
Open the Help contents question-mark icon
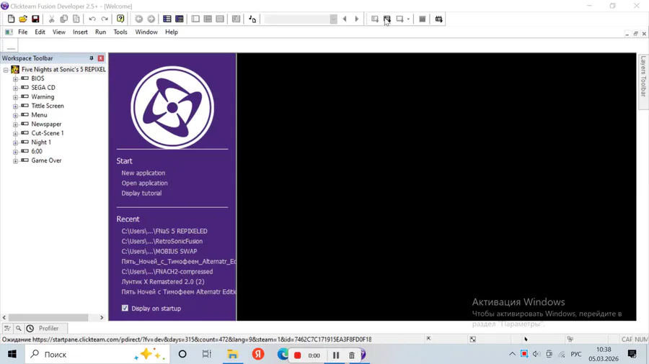point(120,19)
